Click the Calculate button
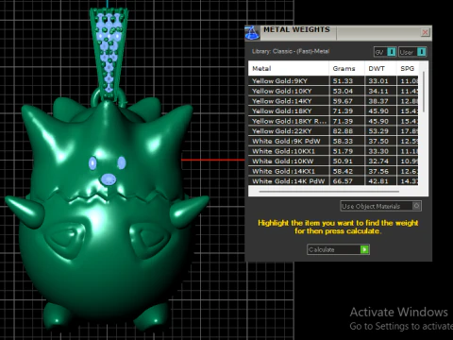Image resolution: width=453 pixels, height=340 pixels. pos(338,249)
